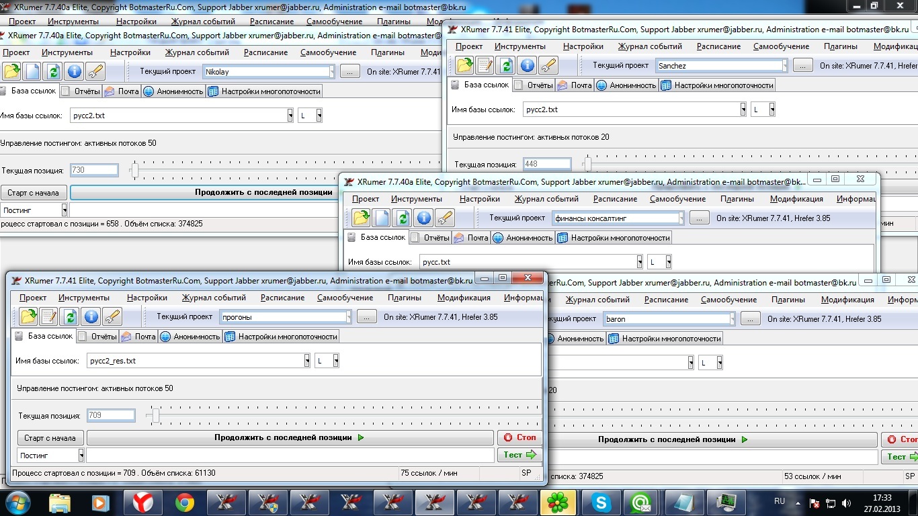This screenshot has height=516, width=918.
Task: Open Yandex browser from the taskbar
Action: point(142,502)
